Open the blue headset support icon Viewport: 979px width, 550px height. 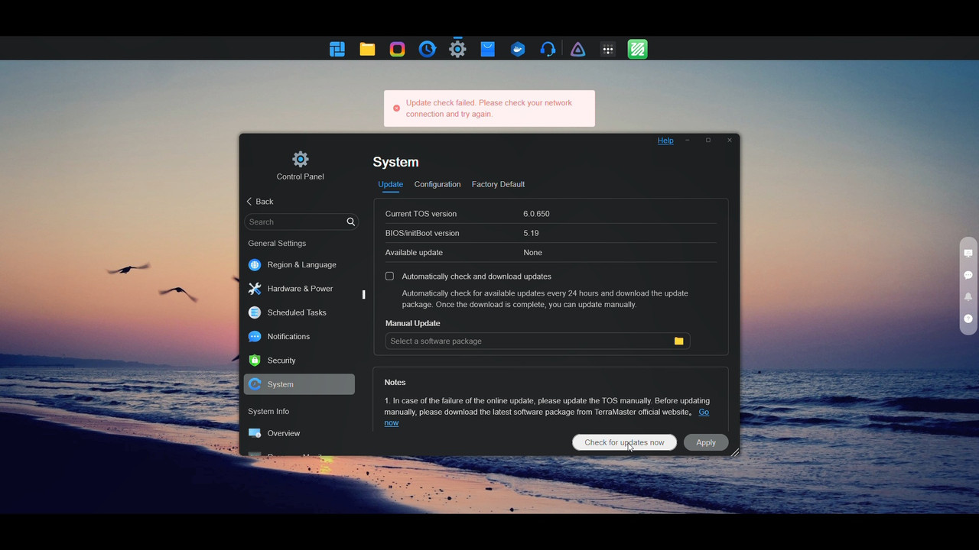tap(548, 50)
